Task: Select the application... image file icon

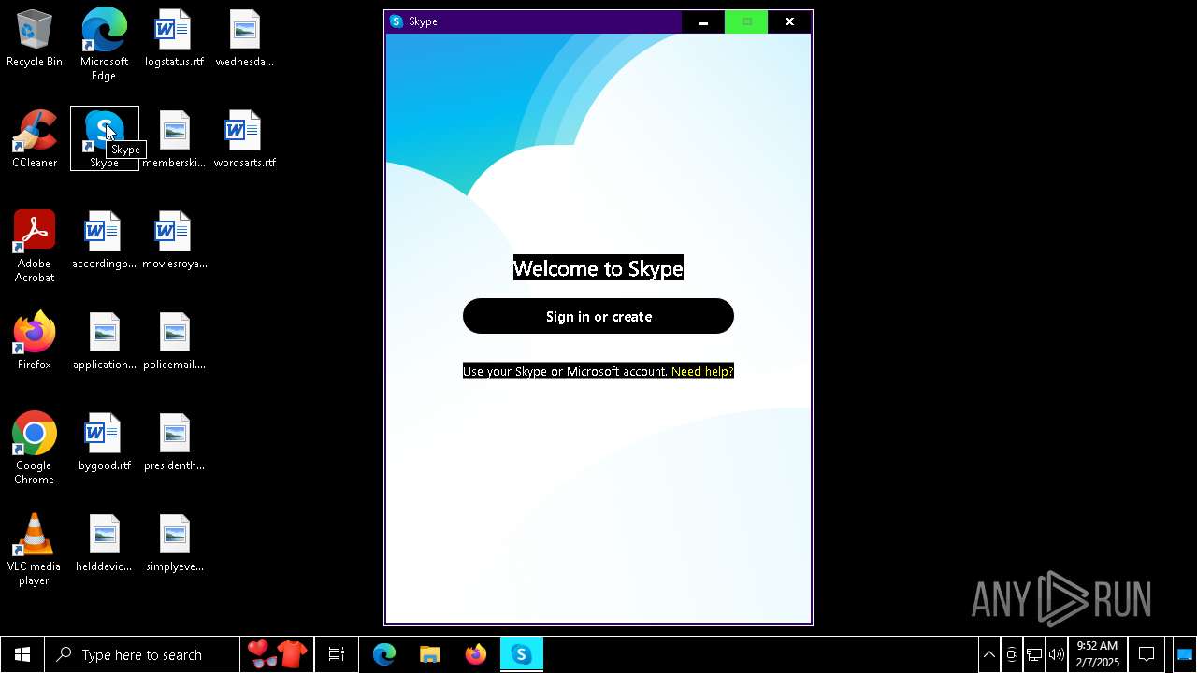Action: [104, 341]
